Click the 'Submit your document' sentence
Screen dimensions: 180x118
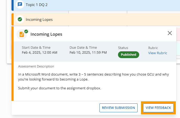coord(60,88)
